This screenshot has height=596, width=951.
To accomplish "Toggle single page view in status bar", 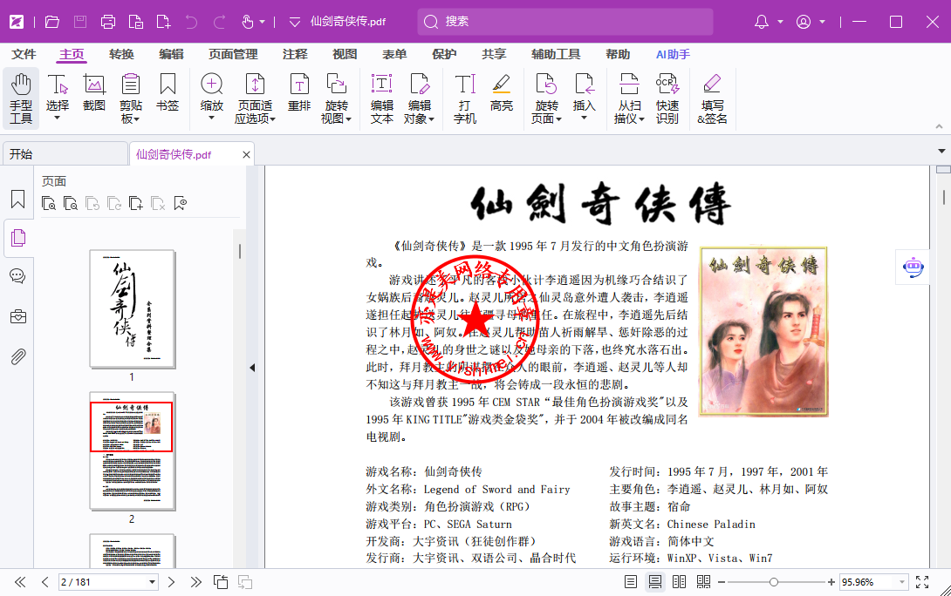I will tap(631, 582).
